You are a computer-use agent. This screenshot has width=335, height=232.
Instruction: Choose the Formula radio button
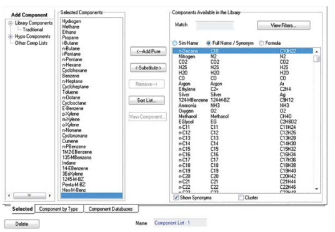(x=261, y=43)
